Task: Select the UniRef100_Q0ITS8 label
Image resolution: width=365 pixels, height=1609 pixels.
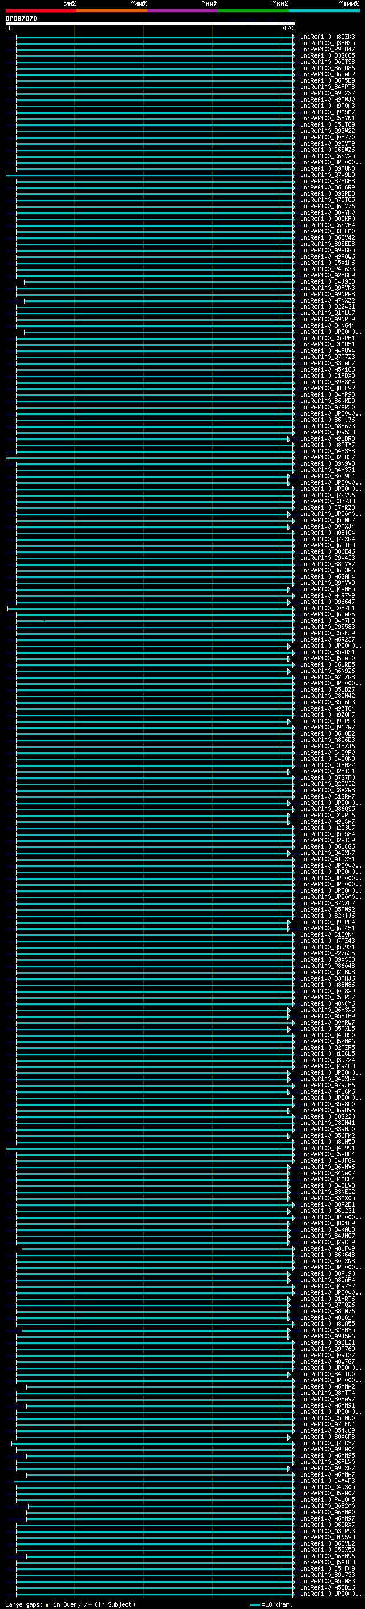Action: tap(327, 62)
